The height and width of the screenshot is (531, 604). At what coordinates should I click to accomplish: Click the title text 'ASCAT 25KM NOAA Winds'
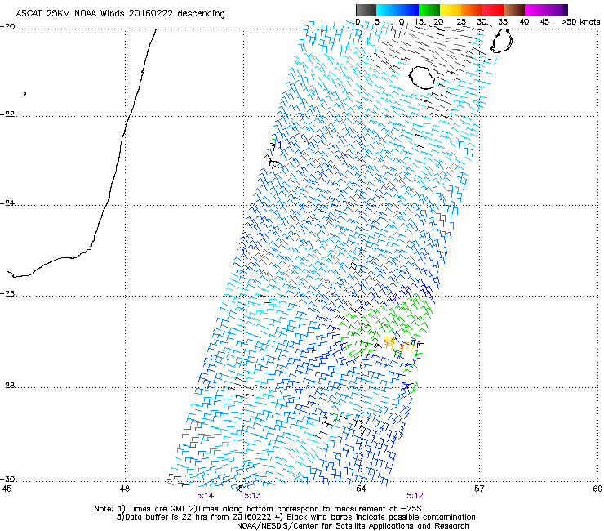coord(71,13)
